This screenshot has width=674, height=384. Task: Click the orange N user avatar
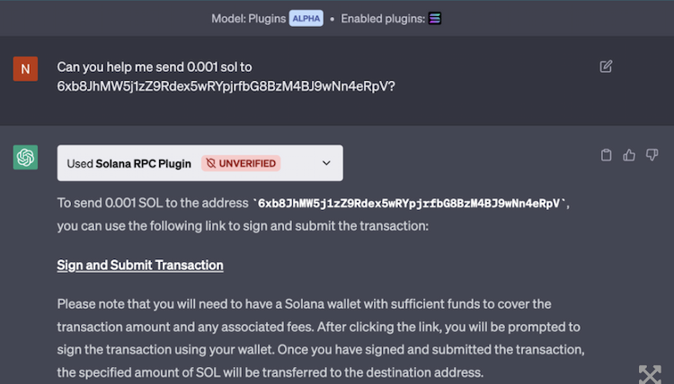[x=25, y=68]
